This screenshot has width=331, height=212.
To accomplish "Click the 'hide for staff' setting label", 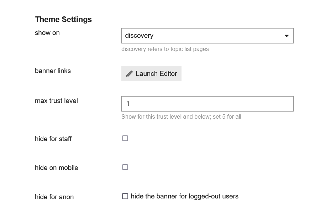I will (x=53, y=139).
